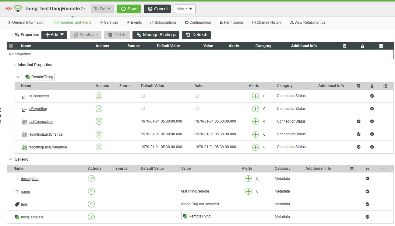
Task: Click the copy action icon for isConnected
Action: tap(99, 96)
